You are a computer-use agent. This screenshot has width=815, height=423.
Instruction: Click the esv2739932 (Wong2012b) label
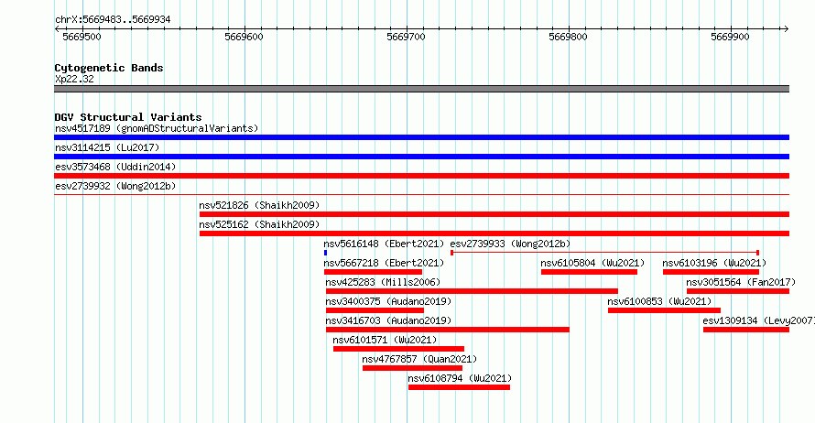115,186
